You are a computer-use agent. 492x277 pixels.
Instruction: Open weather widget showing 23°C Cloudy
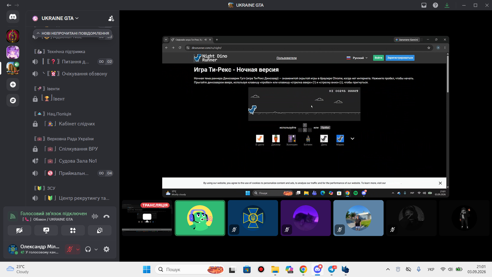click(x=18, y=269)
